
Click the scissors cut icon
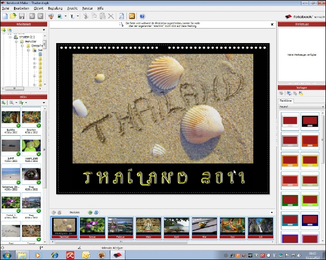[x=86, y=16]
